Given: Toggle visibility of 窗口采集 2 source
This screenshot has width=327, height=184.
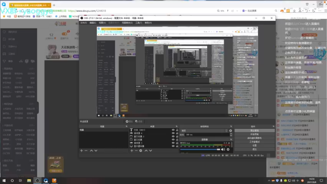Looking at the screenshot, I should point(173,137).
